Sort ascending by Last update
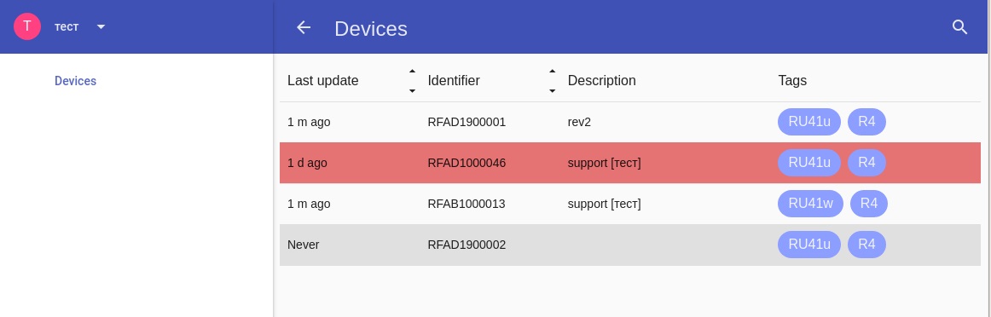Image resolution: width=991 pixels, height=317 pixels. pyautogui.click(x=412, y=72)
